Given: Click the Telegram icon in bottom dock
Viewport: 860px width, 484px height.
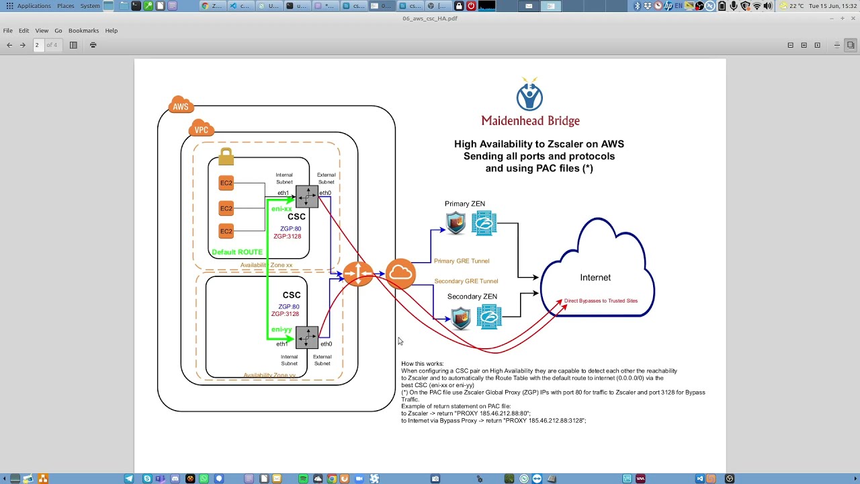Looking at the screenshot, I should point(129,479).
